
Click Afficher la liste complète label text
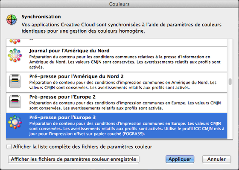point(82,147)
